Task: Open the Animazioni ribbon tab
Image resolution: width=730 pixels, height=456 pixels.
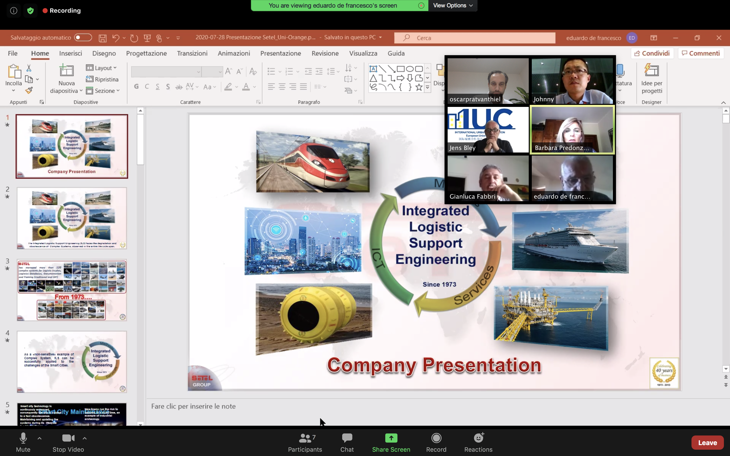Action: [234, 53]
